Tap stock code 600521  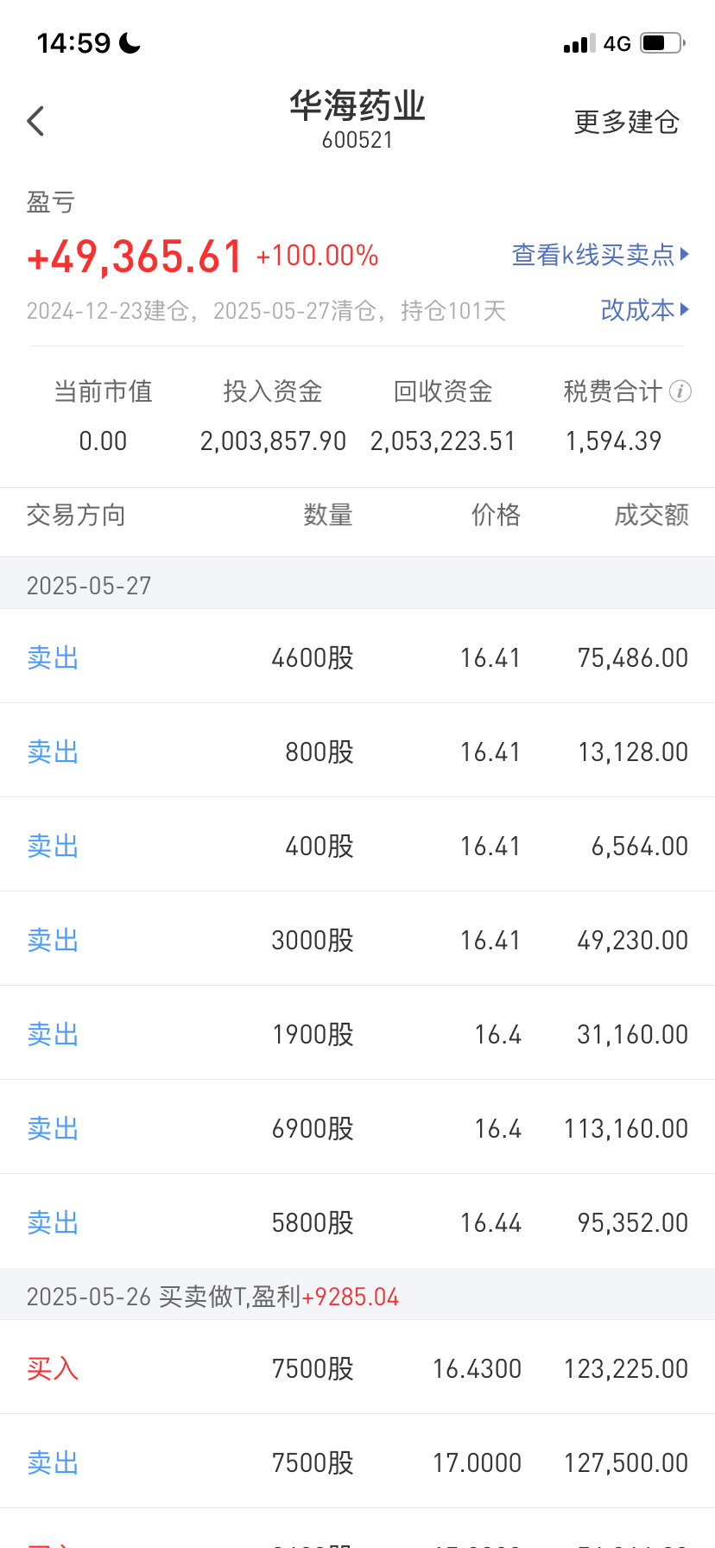357,140
